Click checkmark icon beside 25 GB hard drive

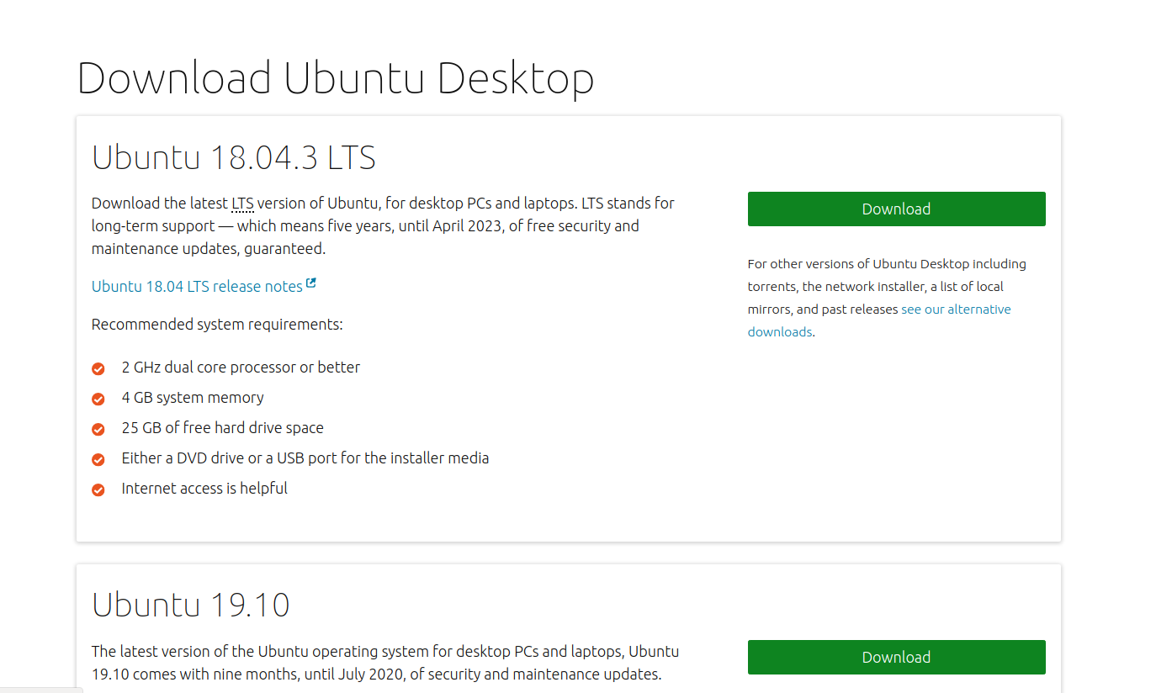[98, 429]
